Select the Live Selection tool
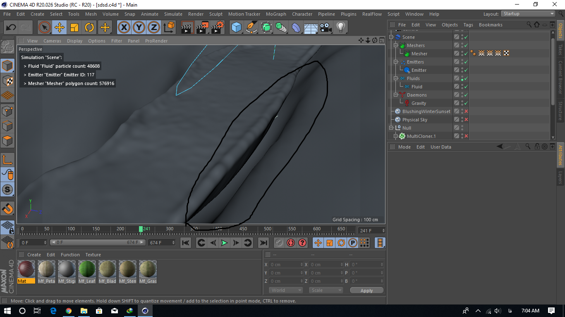Screen dimensions: 565x317 coord(45,28)
